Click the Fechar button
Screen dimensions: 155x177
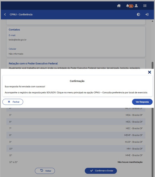coord(13,102)
